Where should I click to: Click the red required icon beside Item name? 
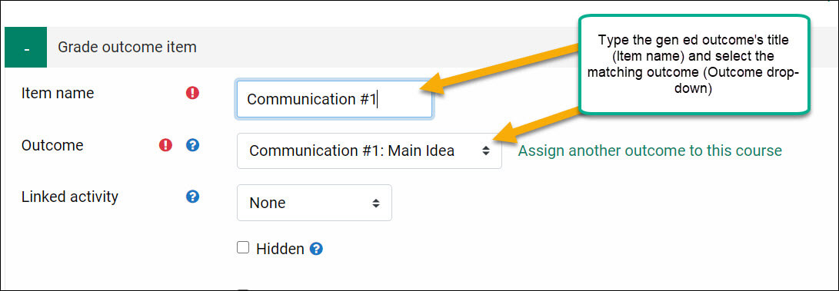tap(192, 93)
